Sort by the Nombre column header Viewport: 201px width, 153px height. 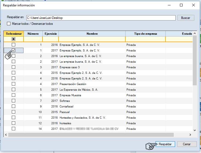click(92, 34)
